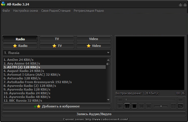Click the play button in the player
The width and height of the screenshot is (188, 122).
[120, 106]
